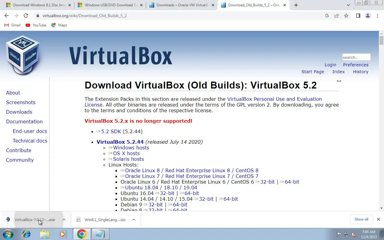Go to Start Page
This screenshot has height=240, width=384.
(x=313, y=72)
